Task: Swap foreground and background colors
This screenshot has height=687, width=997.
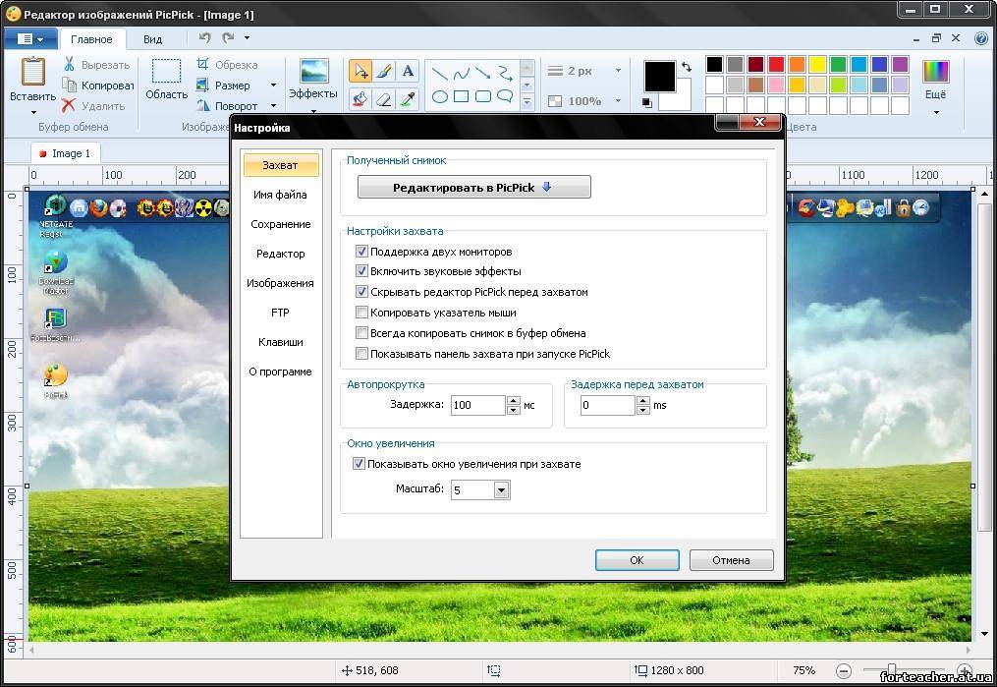Action: click(687, 66)
